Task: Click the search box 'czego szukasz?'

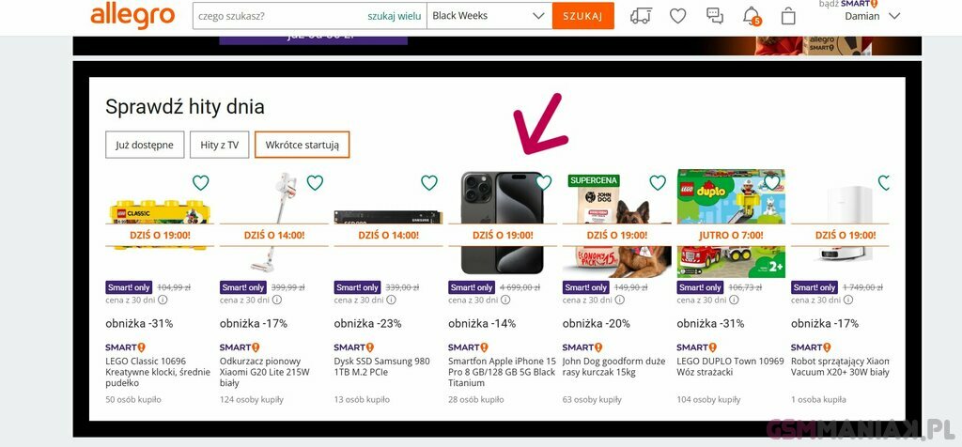Action: point(279,16)
